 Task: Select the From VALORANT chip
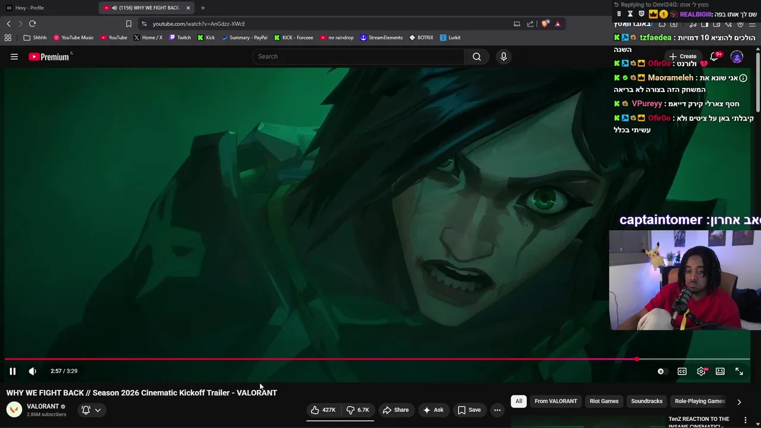[556, 401]
